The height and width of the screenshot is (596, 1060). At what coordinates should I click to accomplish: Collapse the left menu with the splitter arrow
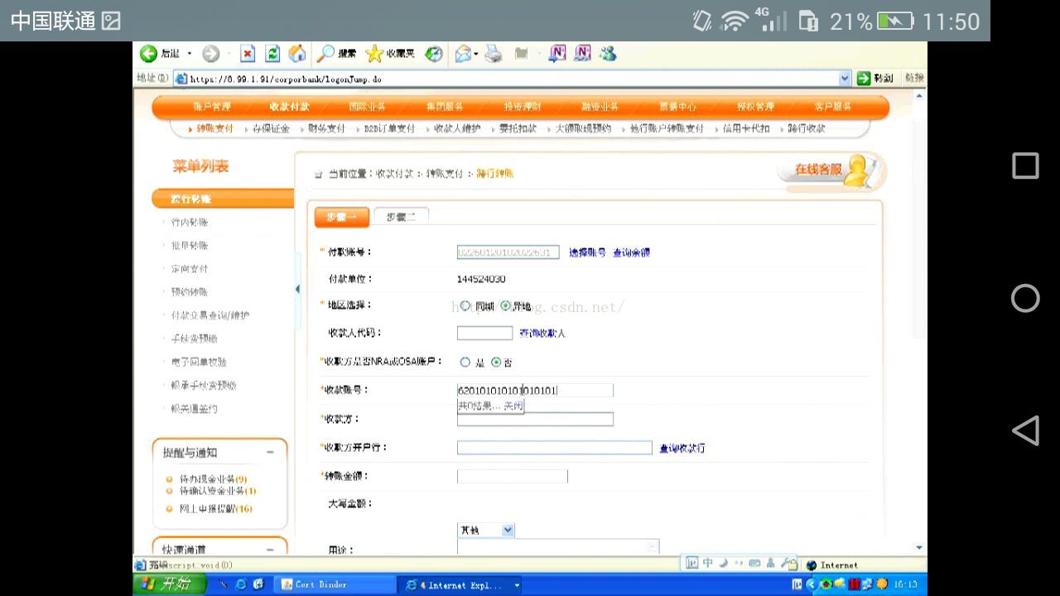(297, 289)
